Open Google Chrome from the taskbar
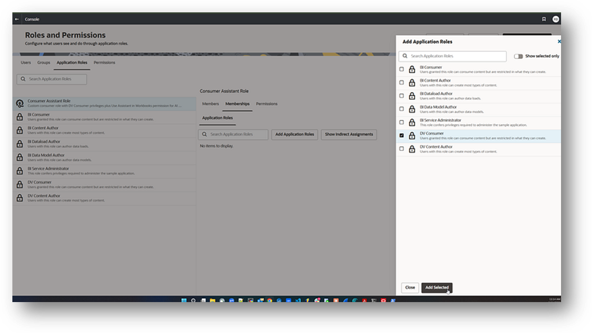This screenshot has width=592, height=333. click(x=270, y=300)
